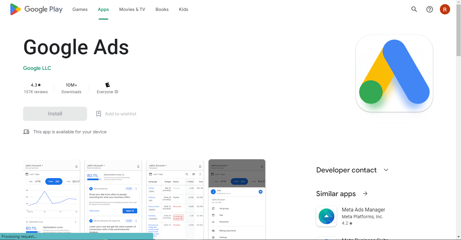Open the Books tab
Viewport: 461px width, 240px height.
(x=162, y=9)
